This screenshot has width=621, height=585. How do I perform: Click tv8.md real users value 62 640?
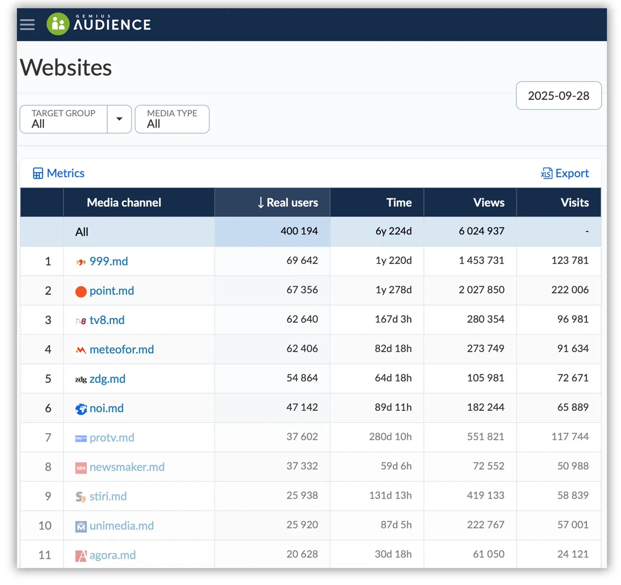[x=302, y=319]
